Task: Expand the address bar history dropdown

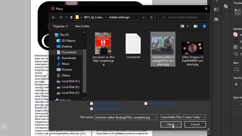Action: pos(143,17)
